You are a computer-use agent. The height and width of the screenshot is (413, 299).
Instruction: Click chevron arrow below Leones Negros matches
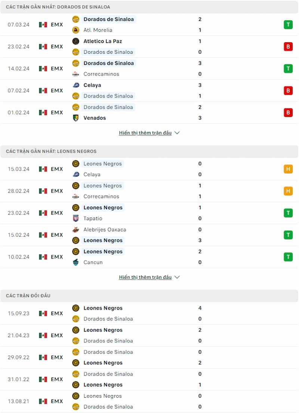(177, 277)
